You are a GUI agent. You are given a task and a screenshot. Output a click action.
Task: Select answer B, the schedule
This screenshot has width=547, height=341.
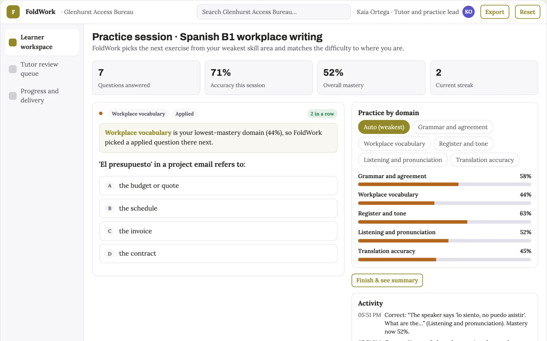tap(218, 209)
